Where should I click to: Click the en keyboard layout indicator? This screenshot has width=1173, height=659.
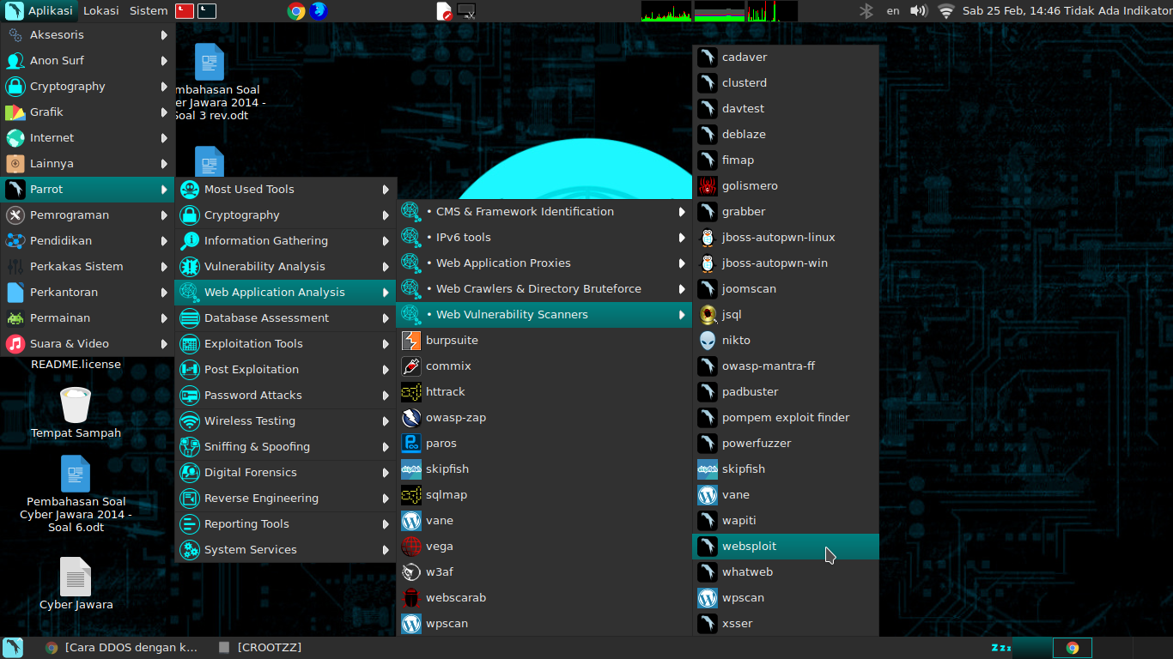pos(893,11)
